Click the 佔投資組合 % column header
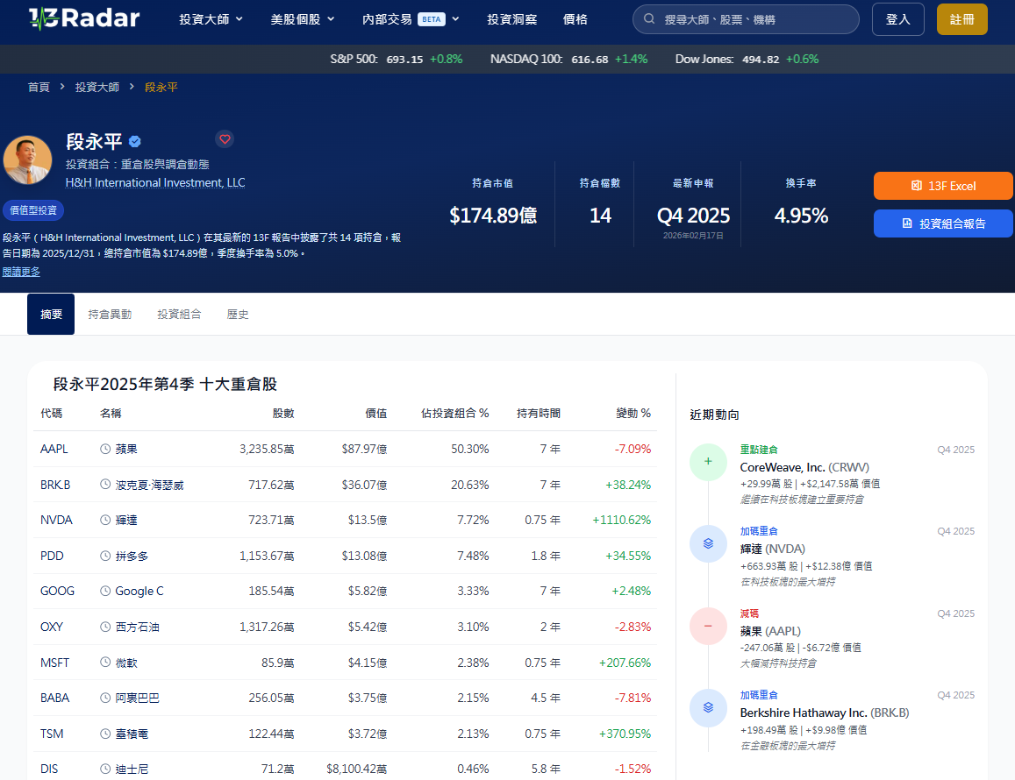The height and width of the screenshot is (780, 1015). [454, 413]
